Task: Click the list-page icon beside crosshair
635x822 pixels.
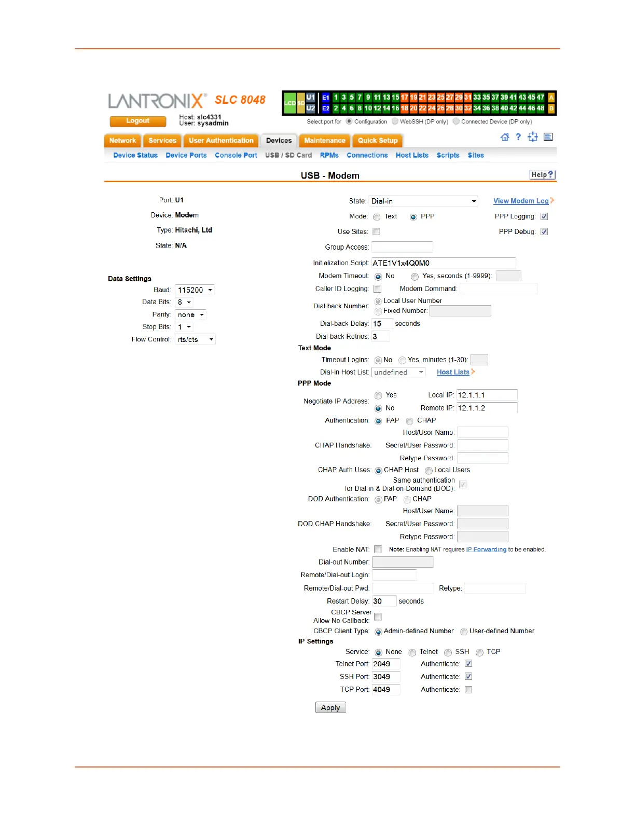Action: 548,137
